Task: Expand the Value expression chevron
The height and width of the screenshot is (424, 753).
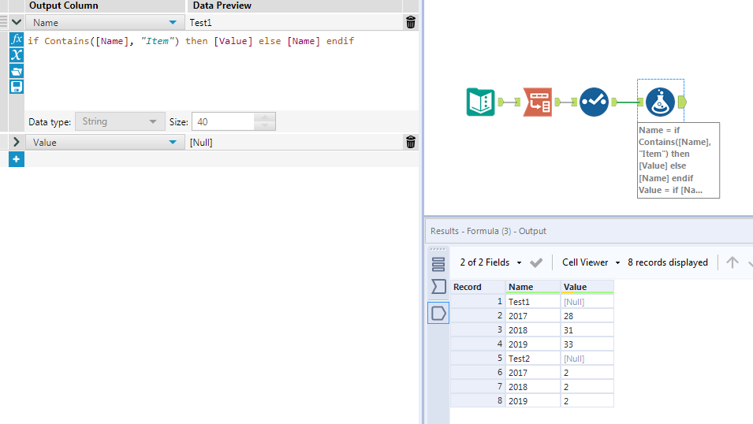Action: click(x=17, y=142)
